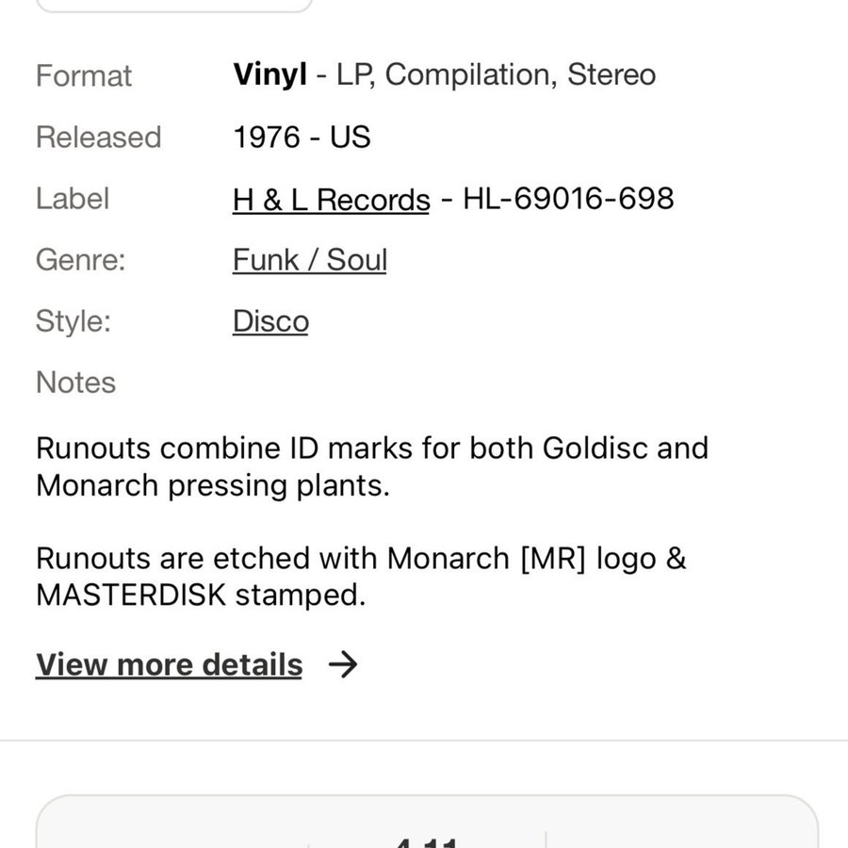This screenshot has height=848, width=848.
Task: Tap the View more details link
Action: pyautogui.click(x=169, y=665)
